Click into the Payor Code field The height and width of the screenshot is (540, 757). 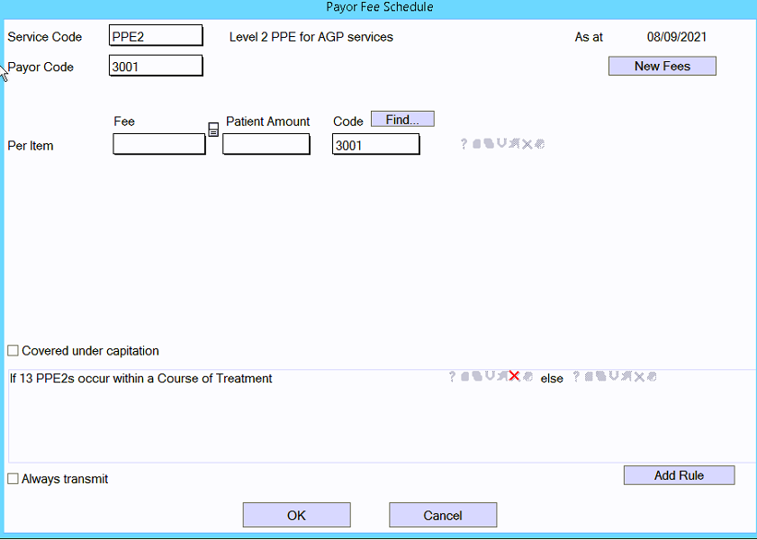[156, 67]
